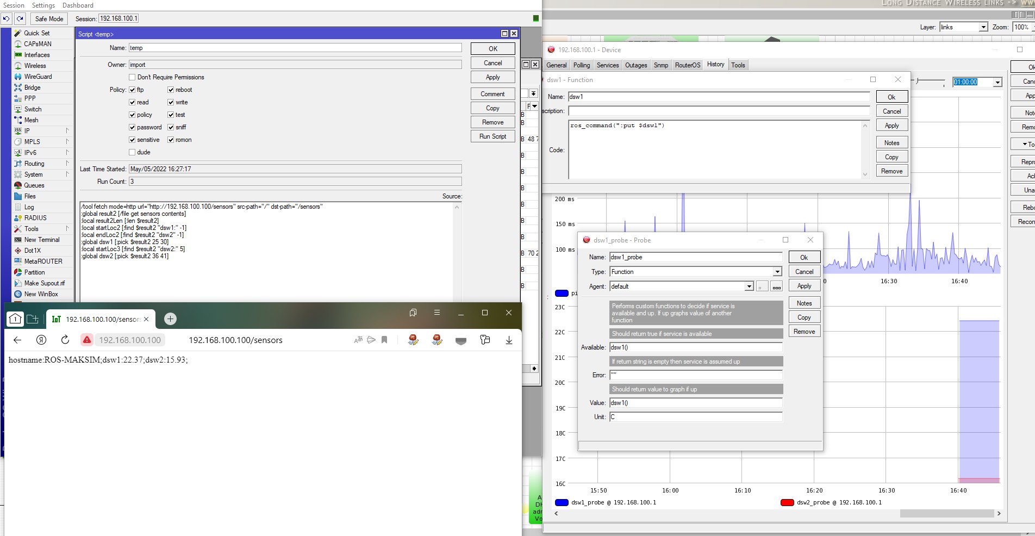The height and width of the screenshot is (536, 1035).
Task: Click Notes in the dsw1 Function dialog
Action: (x=892, y=143)
